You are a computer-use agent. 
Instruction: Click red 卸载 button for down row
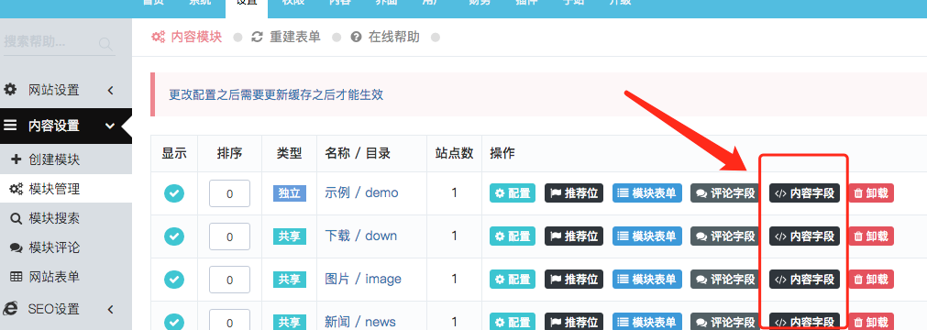pyautogui.click(x=871, y=236)
